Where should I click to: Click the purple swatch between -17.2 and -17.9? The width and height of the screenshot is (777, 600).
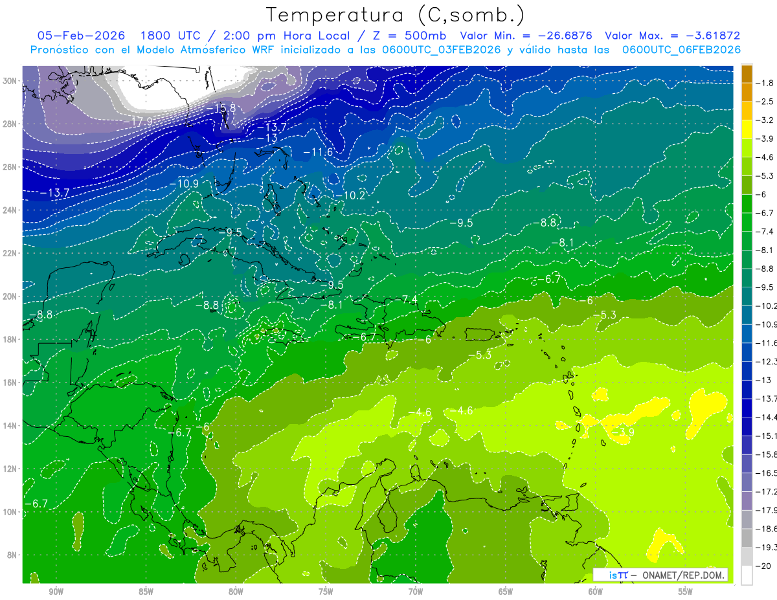pos(747,500)
